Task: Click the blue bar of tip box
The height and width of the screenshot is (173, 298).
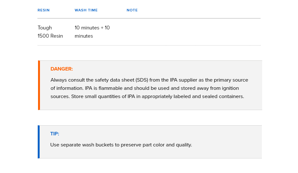Action: point(39,142)
